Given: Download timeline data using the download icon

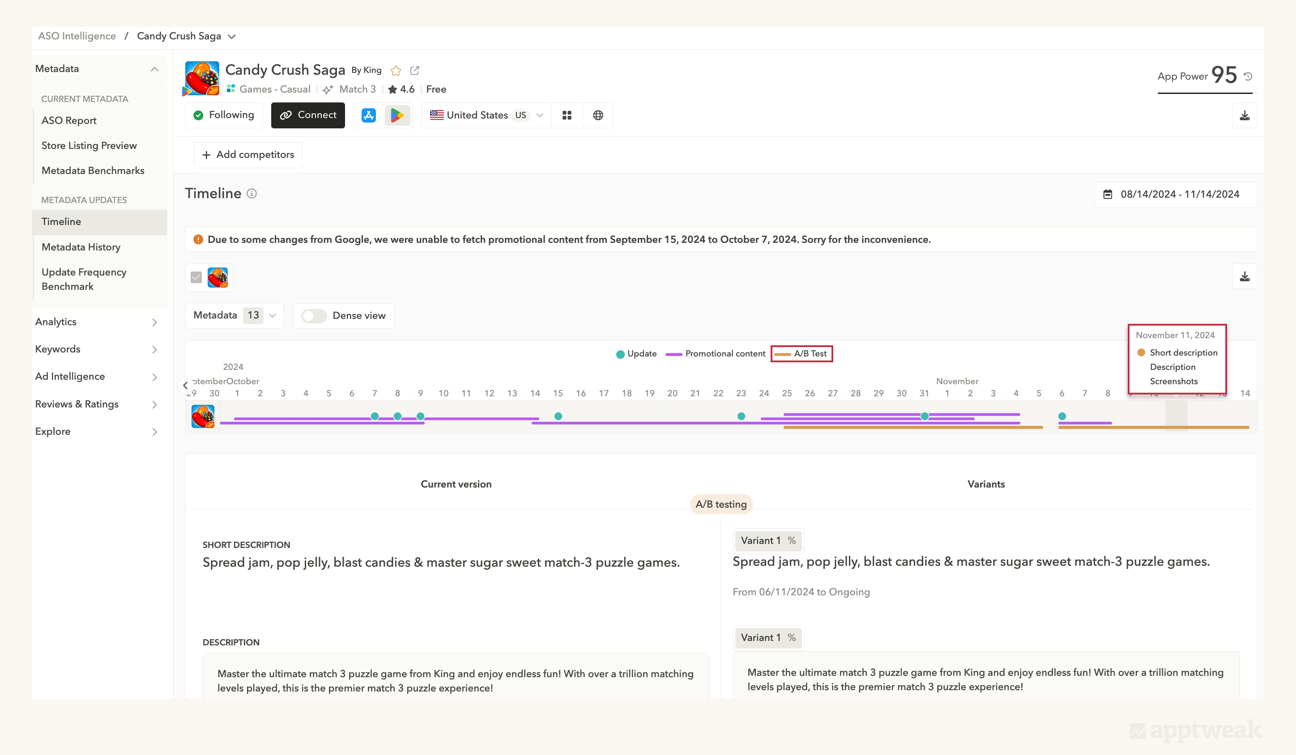Looking at the screenshot, I should (x=1245, y=276).
